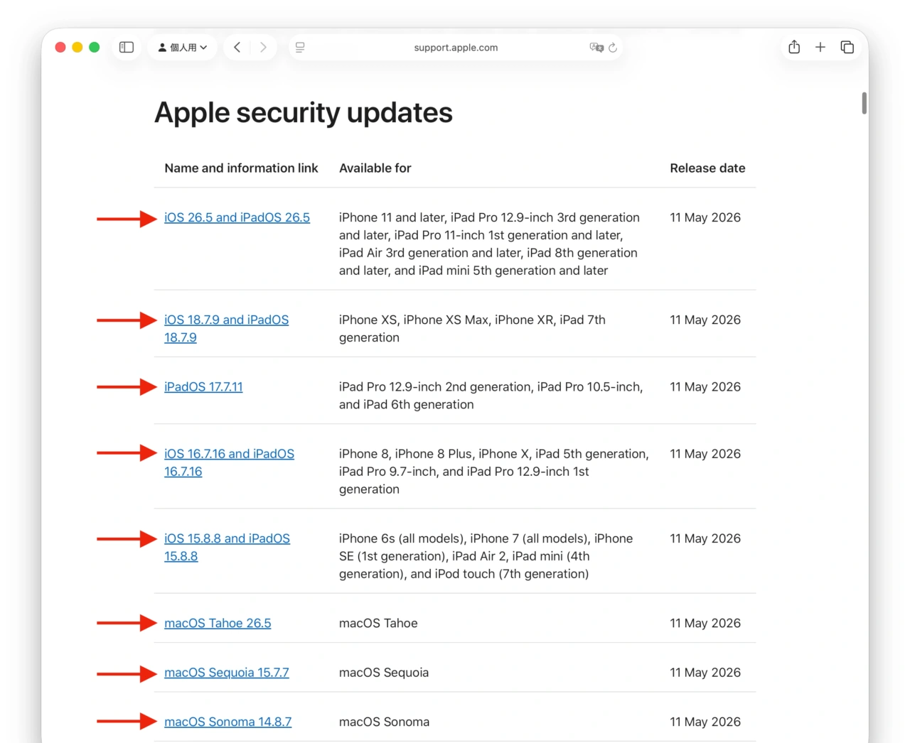This screenshot has height=743, width=910.
Task: Enter full screen with green button
Action: pyautogui.click(x=95, y=48)
